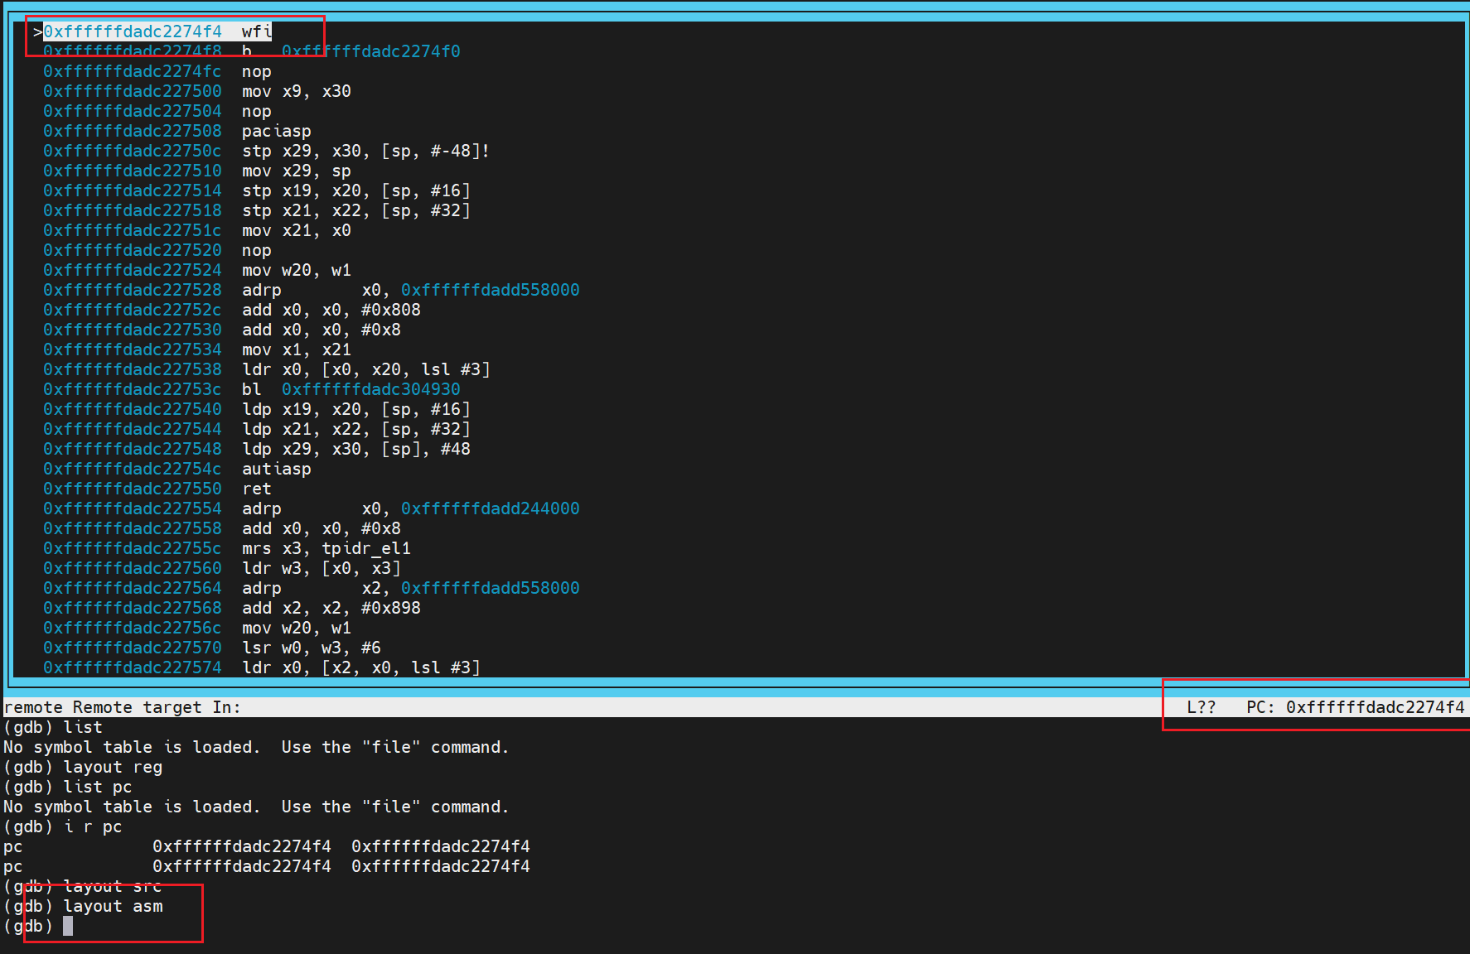Viewport: 1470px width, 954px height.
Task: Click the nop at address 0xffffffdadc227520
Action: [257, 250]
